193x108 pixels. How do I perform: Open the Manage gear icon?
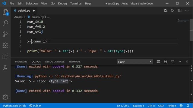tap(5, 97)
